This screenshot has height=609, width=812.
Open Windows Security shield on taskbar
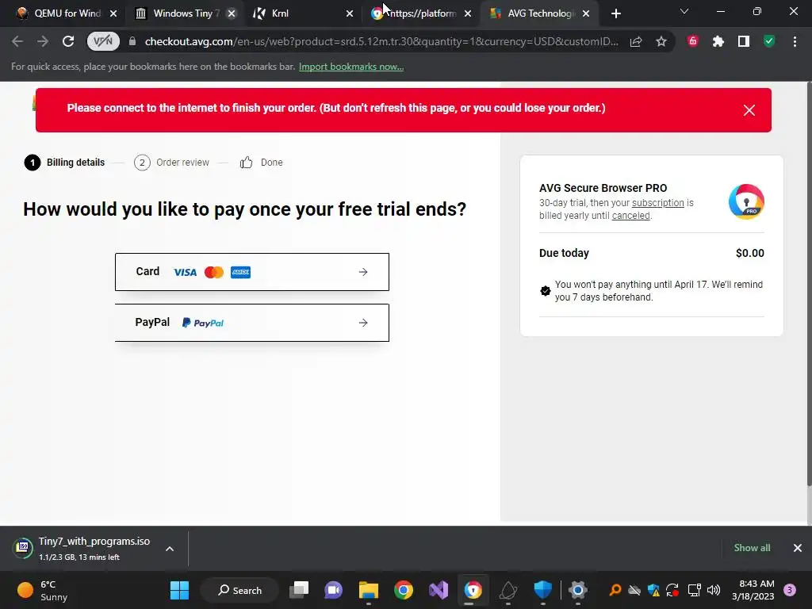pyautogui.click(x=542, y=590)
